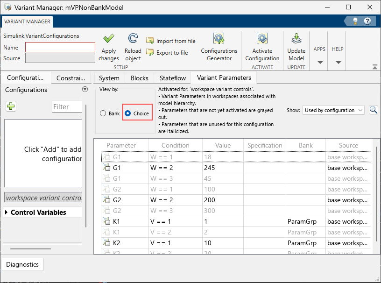
Task: Select the Choice view radio button
Action: point(127,113)
